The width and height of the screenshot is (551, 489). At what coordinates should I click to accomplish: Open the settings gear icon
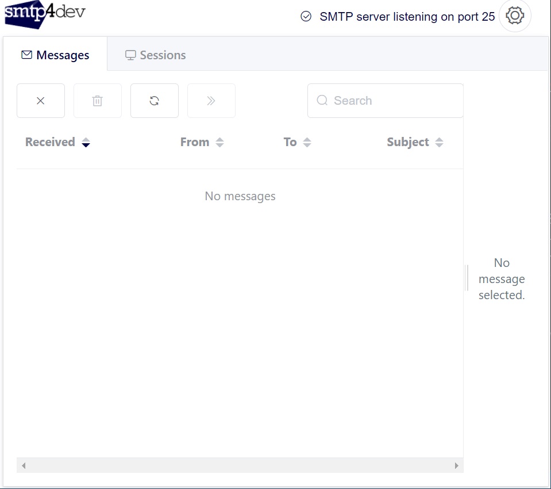515,16
